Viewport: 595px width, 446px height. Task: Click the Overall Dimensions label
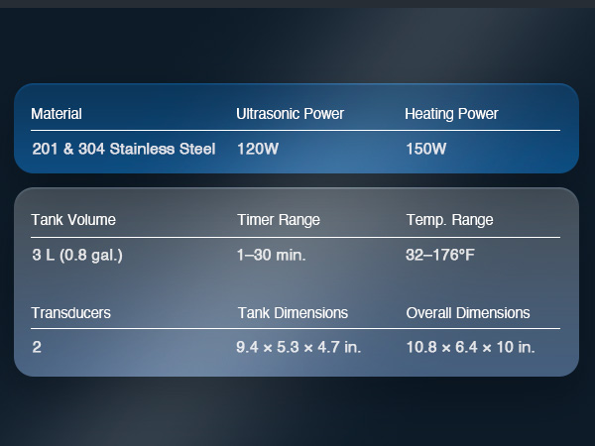coord(468,312)
